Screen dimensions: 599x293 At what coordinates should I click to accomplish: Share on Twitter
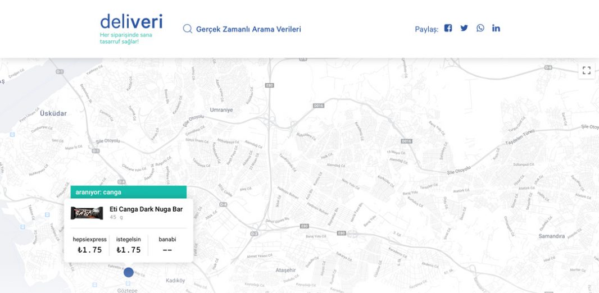pos(464,28)
